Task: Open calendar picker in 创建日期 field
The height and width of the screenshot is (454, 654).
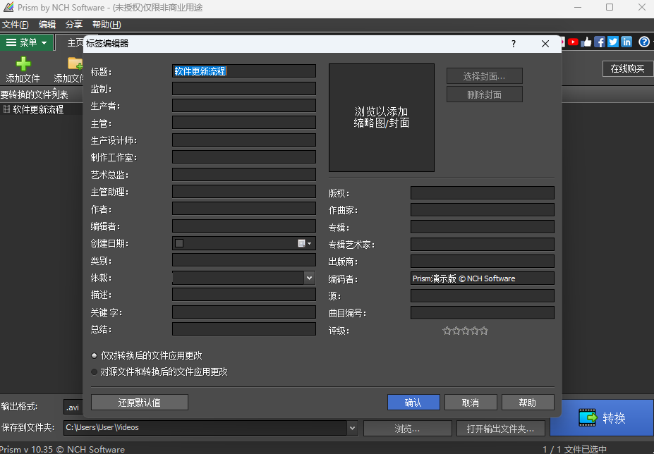Action: [x=305, y=243]
